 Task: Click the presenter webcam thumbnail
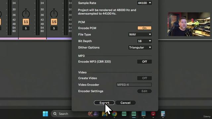(x=189, y=24)
